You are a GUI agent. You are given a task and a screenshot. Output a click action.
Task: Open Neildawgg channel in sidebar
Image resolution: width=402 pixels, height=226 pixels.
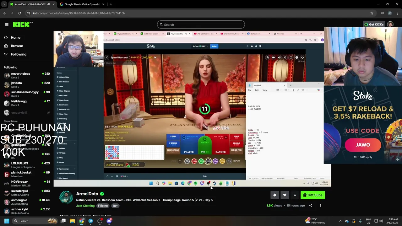[x=26, y=103]
